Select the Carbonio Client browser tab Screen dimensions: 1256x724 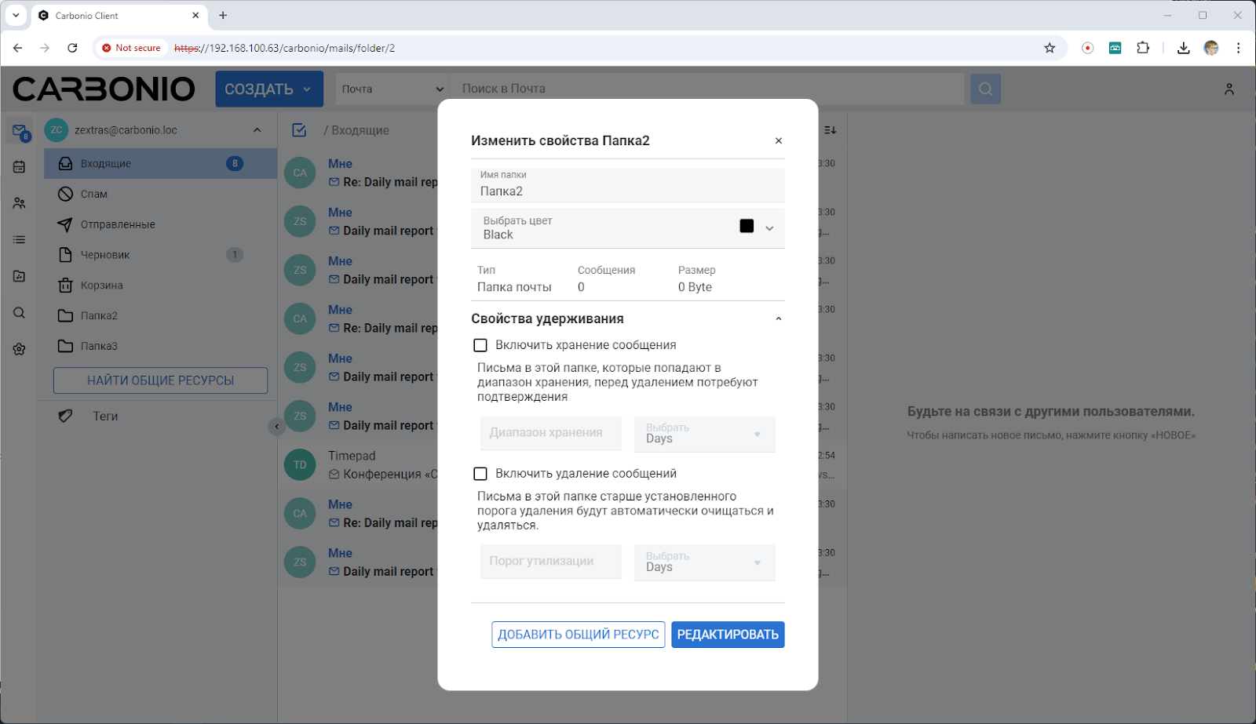119,16
